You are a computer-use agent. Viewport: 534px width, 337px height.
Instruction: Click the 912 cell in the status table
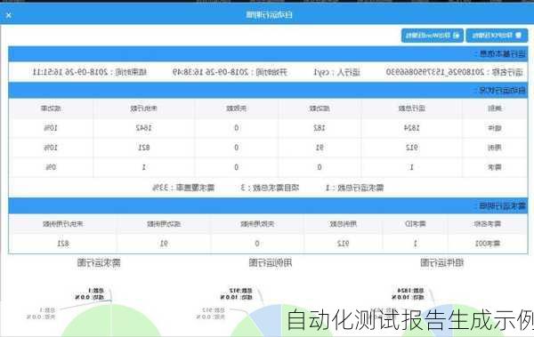pyautogui.click(x=412, y=148)
